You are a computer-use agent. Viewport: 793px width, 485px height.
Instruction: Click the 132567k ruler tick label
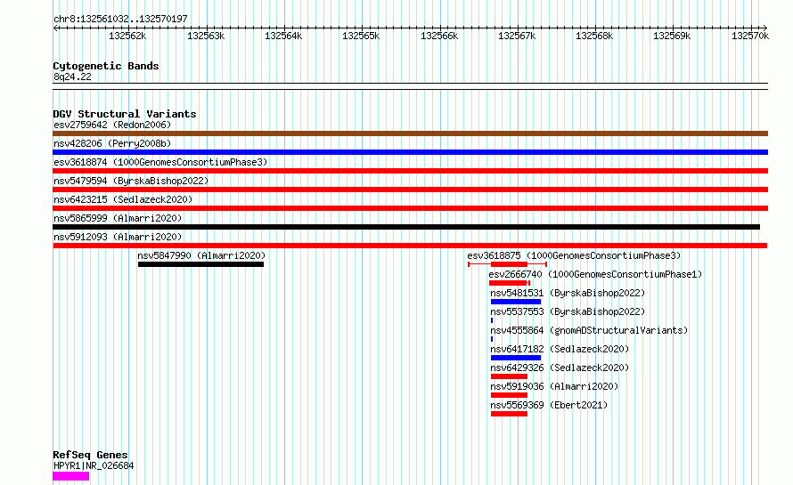(x=517, y=36)
